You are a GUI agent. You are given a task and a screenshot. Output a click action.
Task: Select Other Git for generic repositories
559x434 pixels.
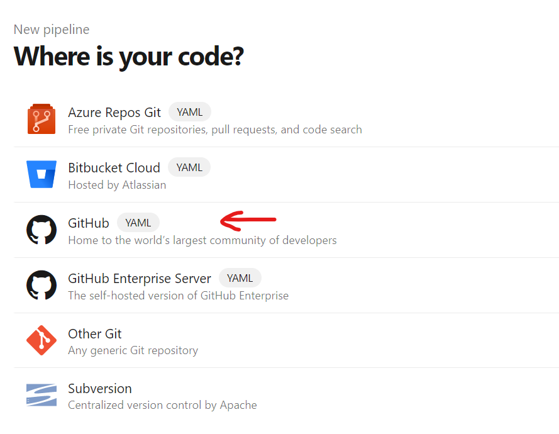click(94, 334)
